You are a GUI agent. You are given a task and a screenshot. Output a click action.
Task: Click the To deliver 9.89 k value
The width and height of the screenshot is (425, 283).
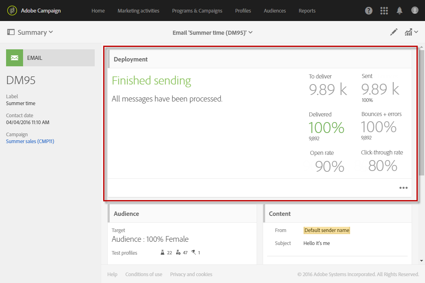click(328, 89)
